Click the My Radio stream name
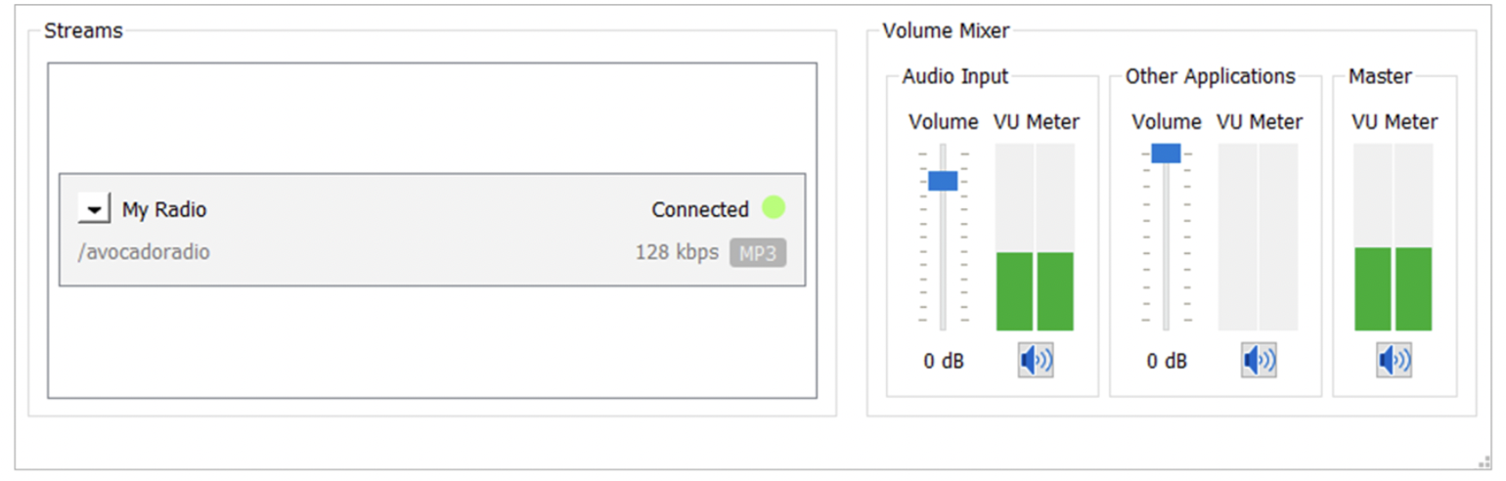1506x481 pixels. [x=164, y=209]
